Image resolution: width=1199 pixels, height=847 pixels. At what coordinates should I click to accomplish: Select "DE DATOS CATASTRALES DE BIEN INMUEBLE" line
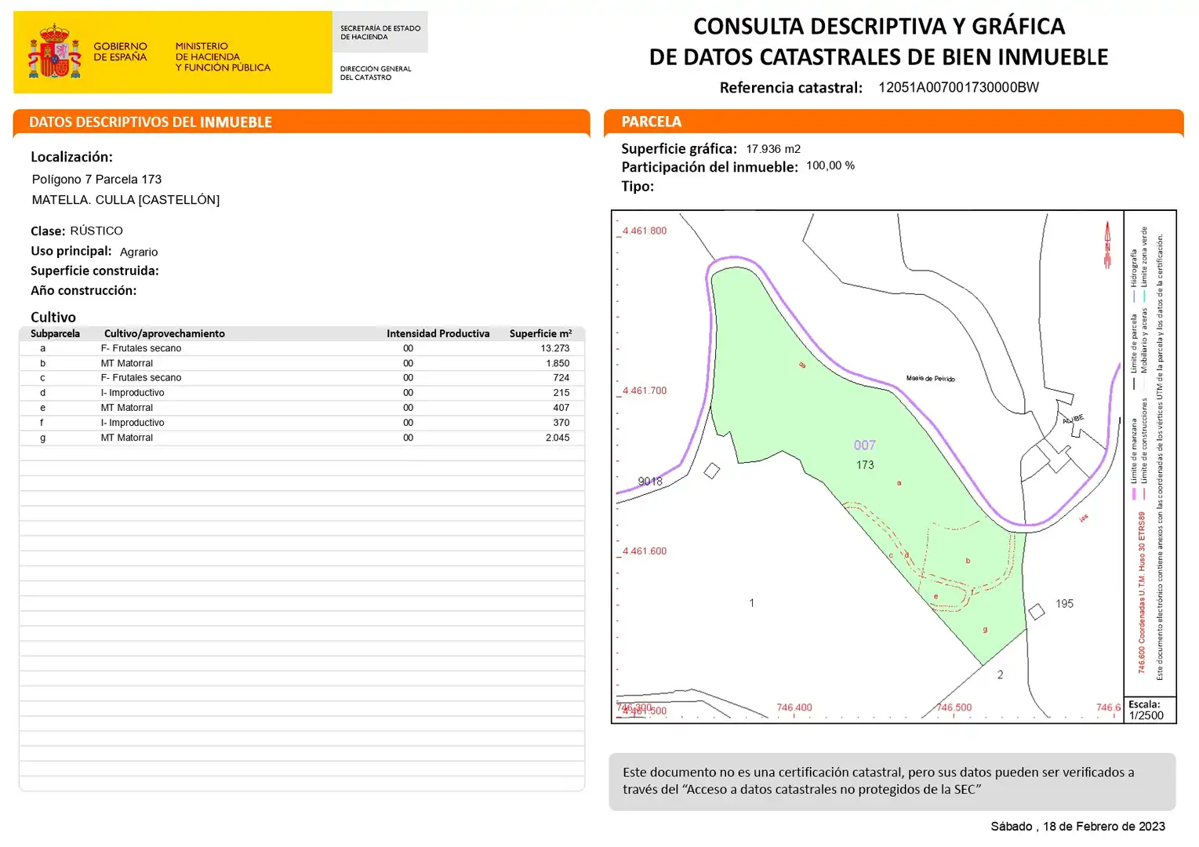tap(879, 57)
